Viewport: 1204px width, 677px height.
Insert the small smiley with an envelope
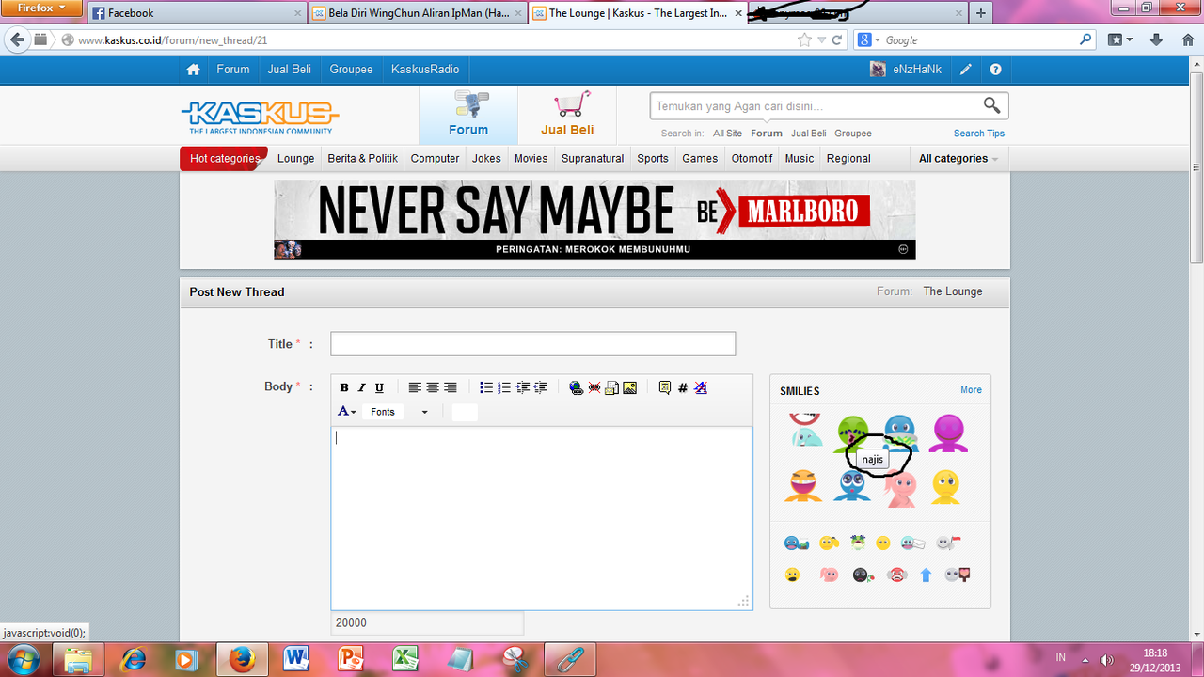pyautogui.click(x=912, y=543)
